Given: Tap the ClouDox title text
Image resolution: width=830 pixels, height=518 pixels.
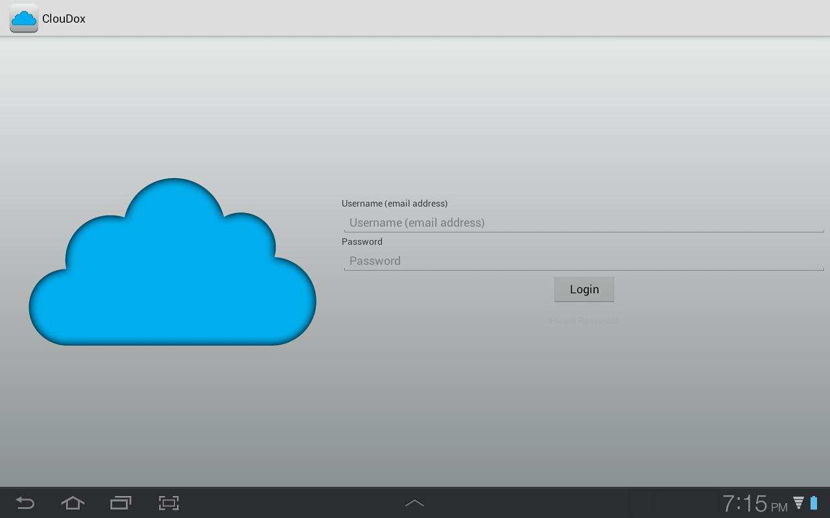Looking at the screenshot, I should click(64, 19).
